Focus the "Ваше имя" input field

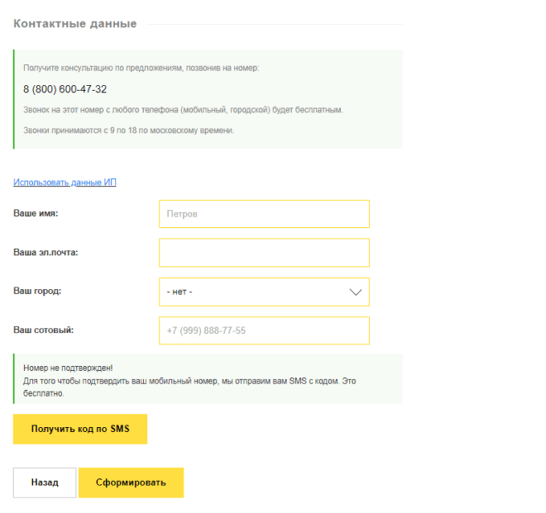[x=263, y=214]
